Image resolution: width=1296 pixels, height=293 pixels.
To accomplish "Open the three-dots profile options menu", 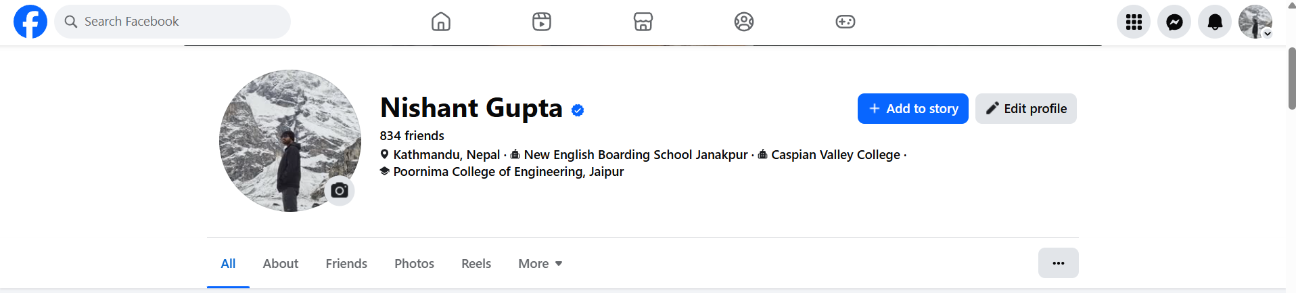I will pyautogui.click(x=1059, y=263).
